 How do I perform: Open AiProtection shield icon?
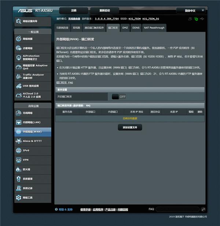[19, 58]
